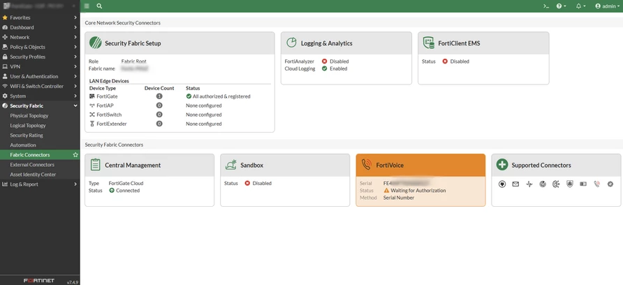
Task: Expand Log & Report menu
Action: 40,184
